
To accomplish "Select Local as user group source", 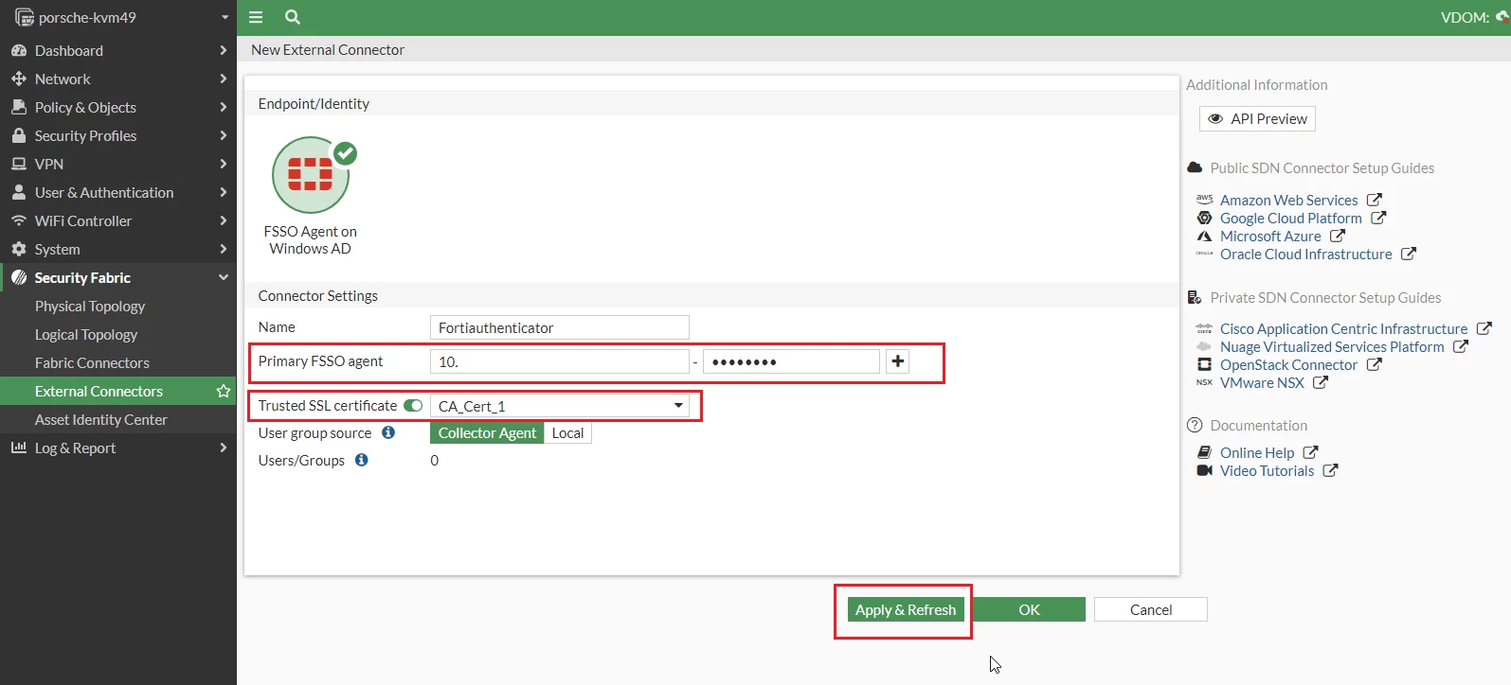I will (x=567, y=432).
